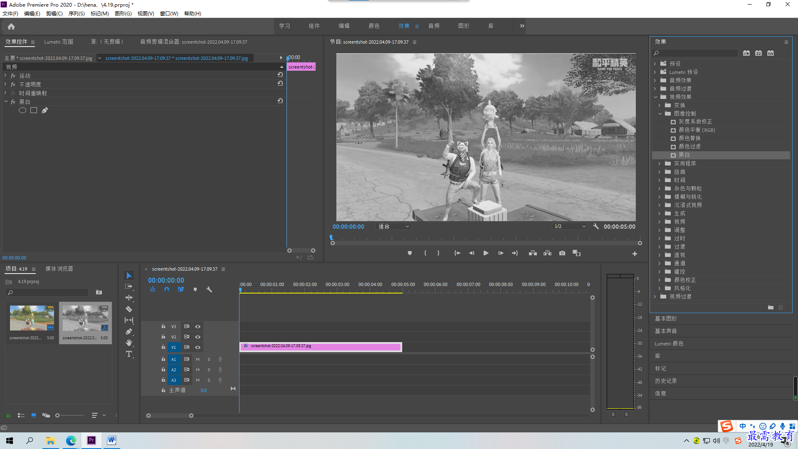Image resolution: width=798 pixels, height=449 pixels.
Task: Click the Home icon
Action: click(11, 26)
